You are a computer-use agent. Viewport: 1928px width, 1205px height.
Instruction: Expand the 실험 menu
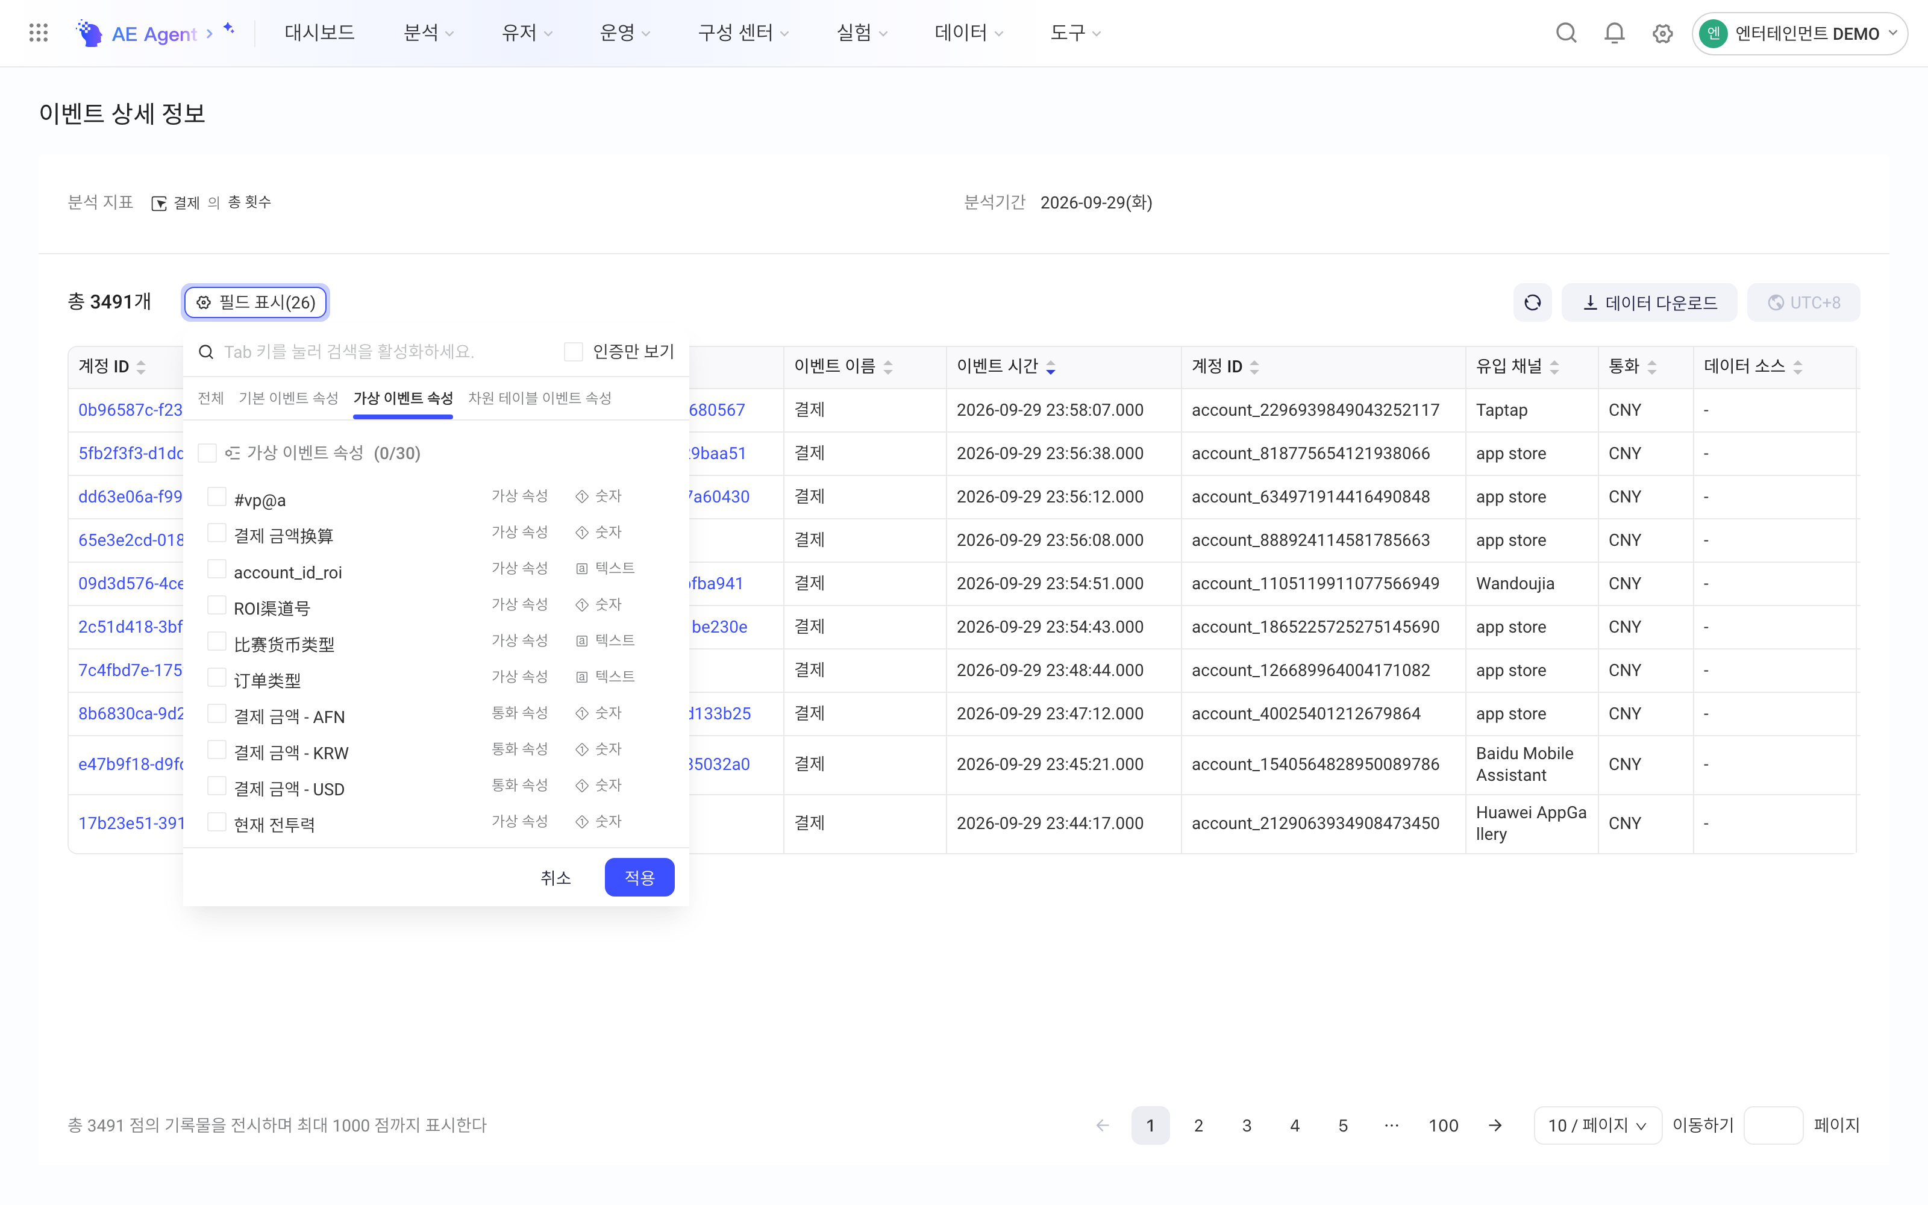tap(861, 33)
